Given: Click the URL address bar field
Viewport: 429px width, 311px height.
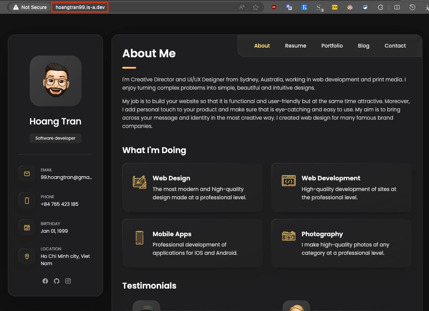Looking at the screenshot, I should point(80,7).
